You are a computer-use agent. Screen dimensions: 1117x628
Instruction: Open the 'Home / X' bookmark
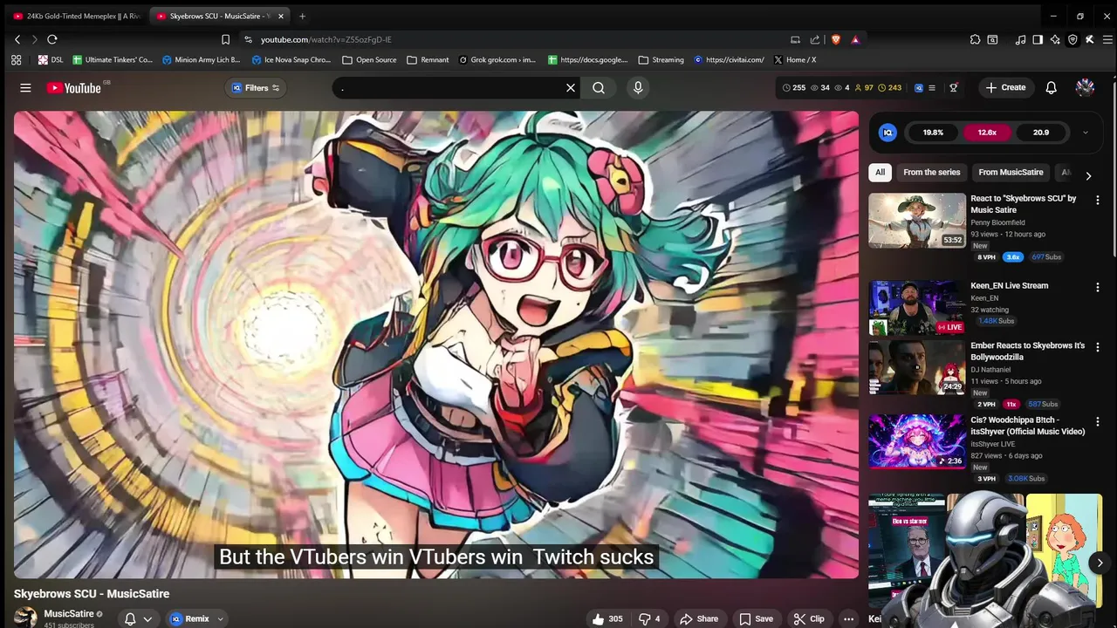(794, 59)
